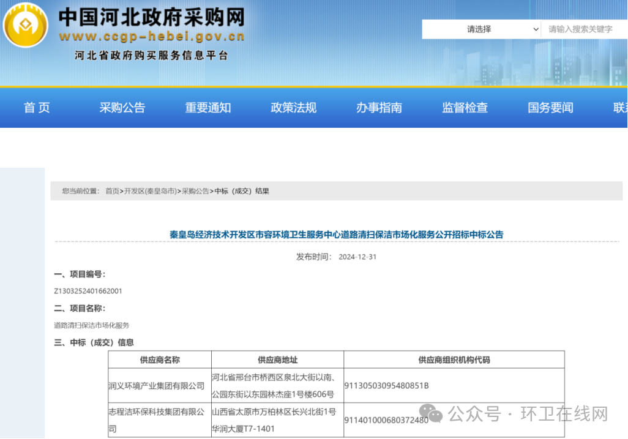Click project number Z1303252401662001
Screen dimensions: 628x439
point(88,291)
